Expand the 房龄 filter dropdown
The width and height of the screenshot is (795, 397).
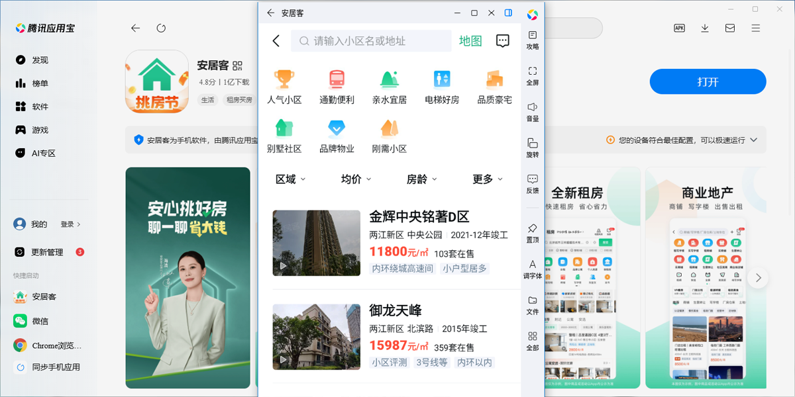(x=422, y=179)
